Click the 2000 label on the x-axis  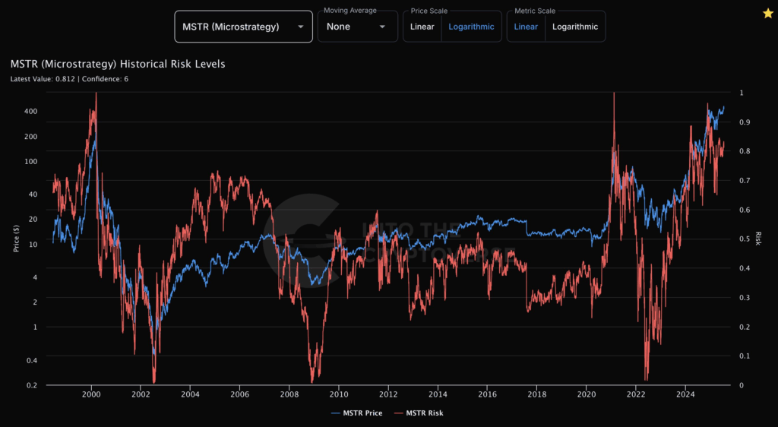(x=91, y=394)
